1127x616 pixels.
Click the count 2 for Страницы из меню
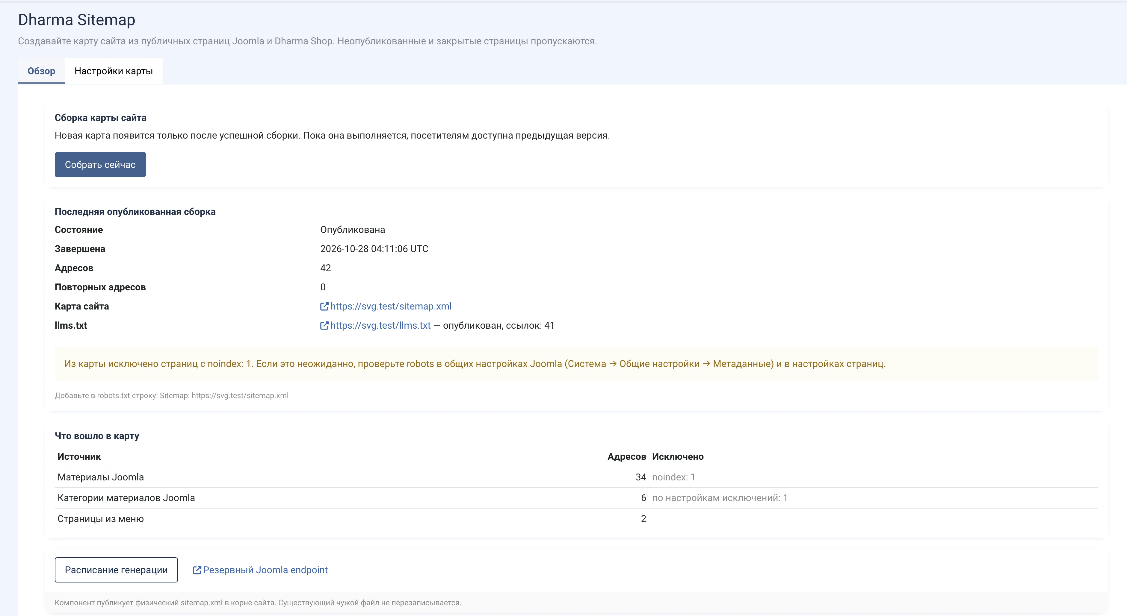click(x=643, y=518)
